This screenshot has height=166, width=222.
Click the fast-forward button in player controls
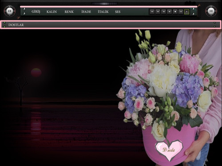point(152,12)
